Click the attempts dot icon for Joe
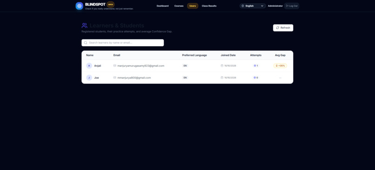 tap(254, 78)
